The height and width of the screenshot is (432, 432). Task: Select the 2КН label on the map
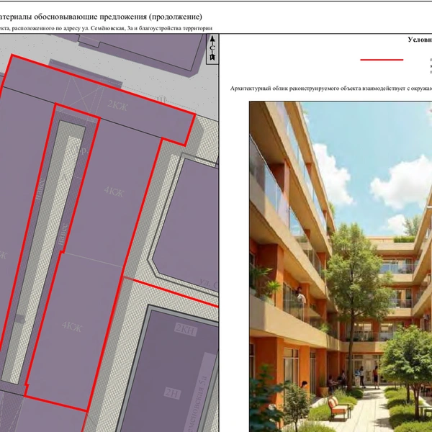click(x=186, y=329)
